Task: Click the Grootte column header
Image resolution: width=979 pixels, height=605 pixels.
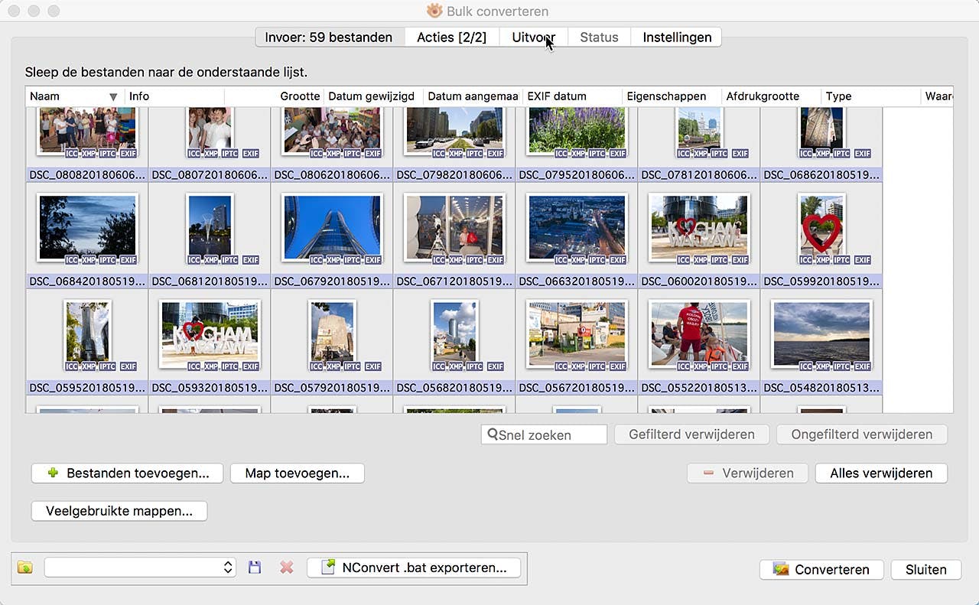Action: [x=300, y=96]
